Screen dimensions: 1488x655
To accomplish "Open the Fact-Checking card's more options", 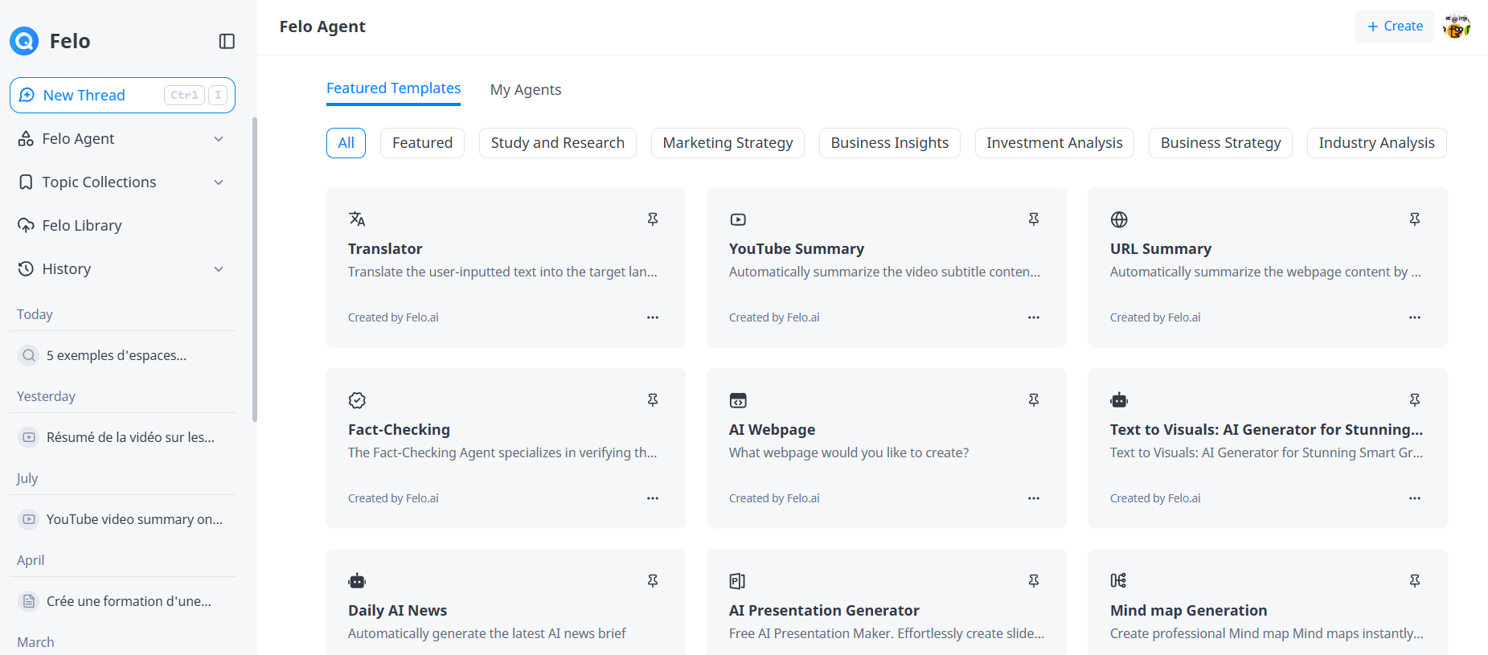I will click(x=652, y=498).
